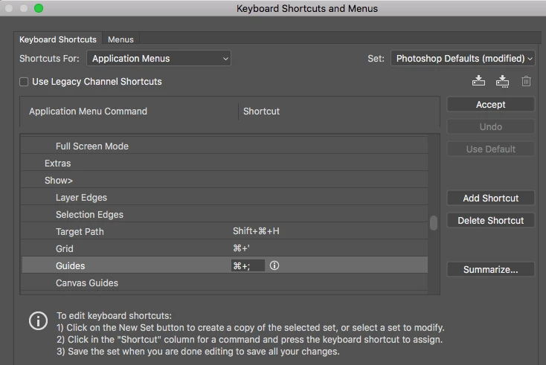Click the Accept button
This screenshot has width=546, height=365.
point(491,104)
